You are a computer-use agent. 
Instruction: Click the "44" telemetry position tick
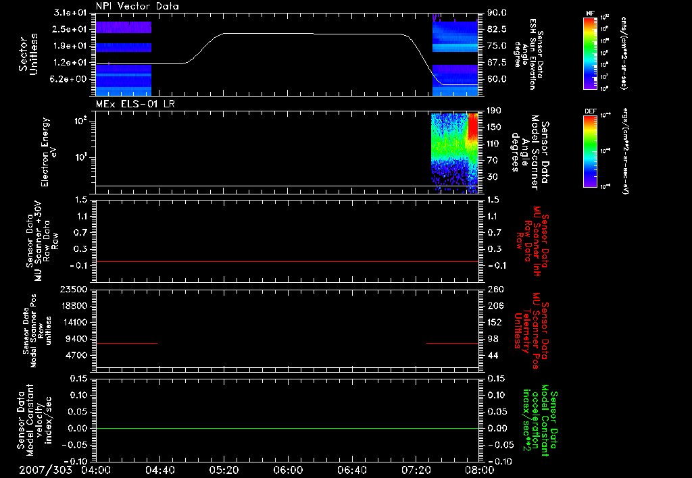[493, 355]
